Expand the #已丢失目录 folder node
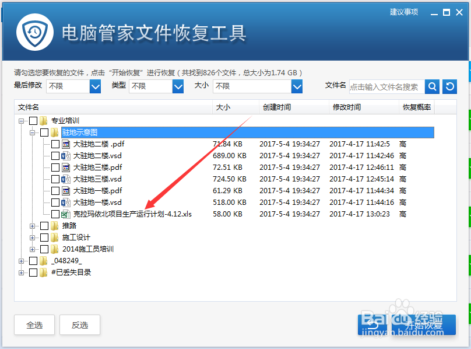Viewport: 471px width, 349px height. tap(21, 273)
